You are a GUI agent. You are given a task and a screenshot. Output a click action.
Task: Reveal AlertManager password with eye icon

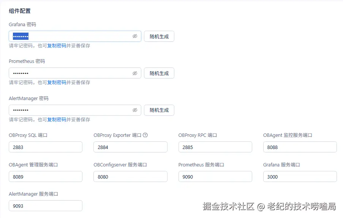pos(135,110)
